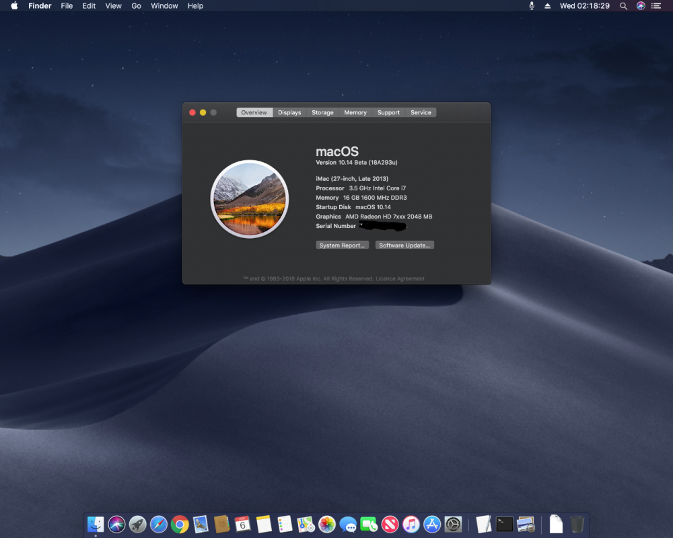Click the eject icon in menu bar
673x538 pixels.
[547, 5]
